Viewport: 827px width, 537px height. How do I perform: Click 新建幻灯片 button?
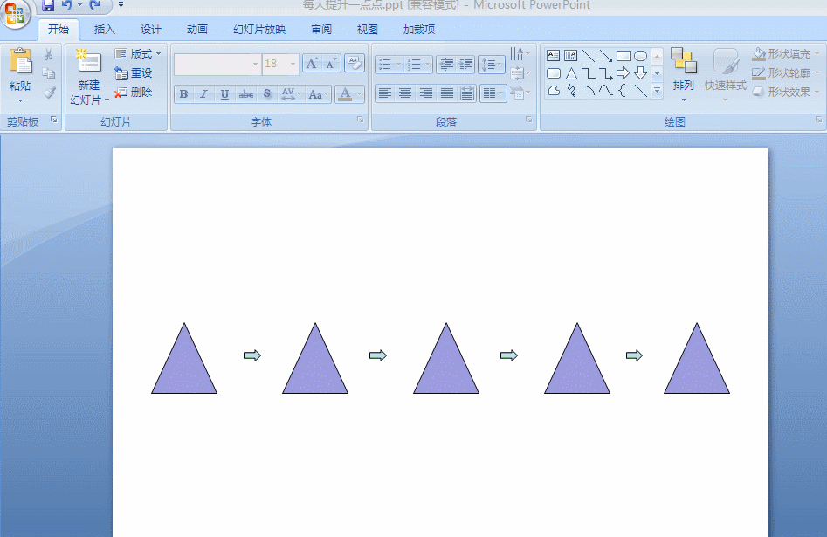88,77
